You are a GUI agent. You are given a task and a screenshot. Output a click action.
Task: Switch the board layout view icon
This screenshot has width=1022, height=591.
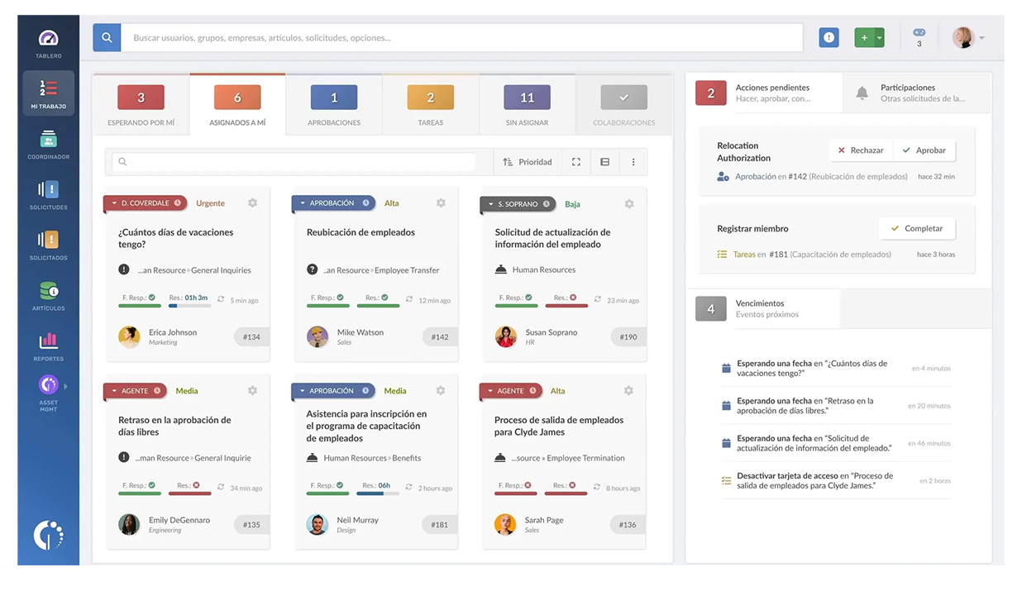pyautogui.click(x=604, y=162)
